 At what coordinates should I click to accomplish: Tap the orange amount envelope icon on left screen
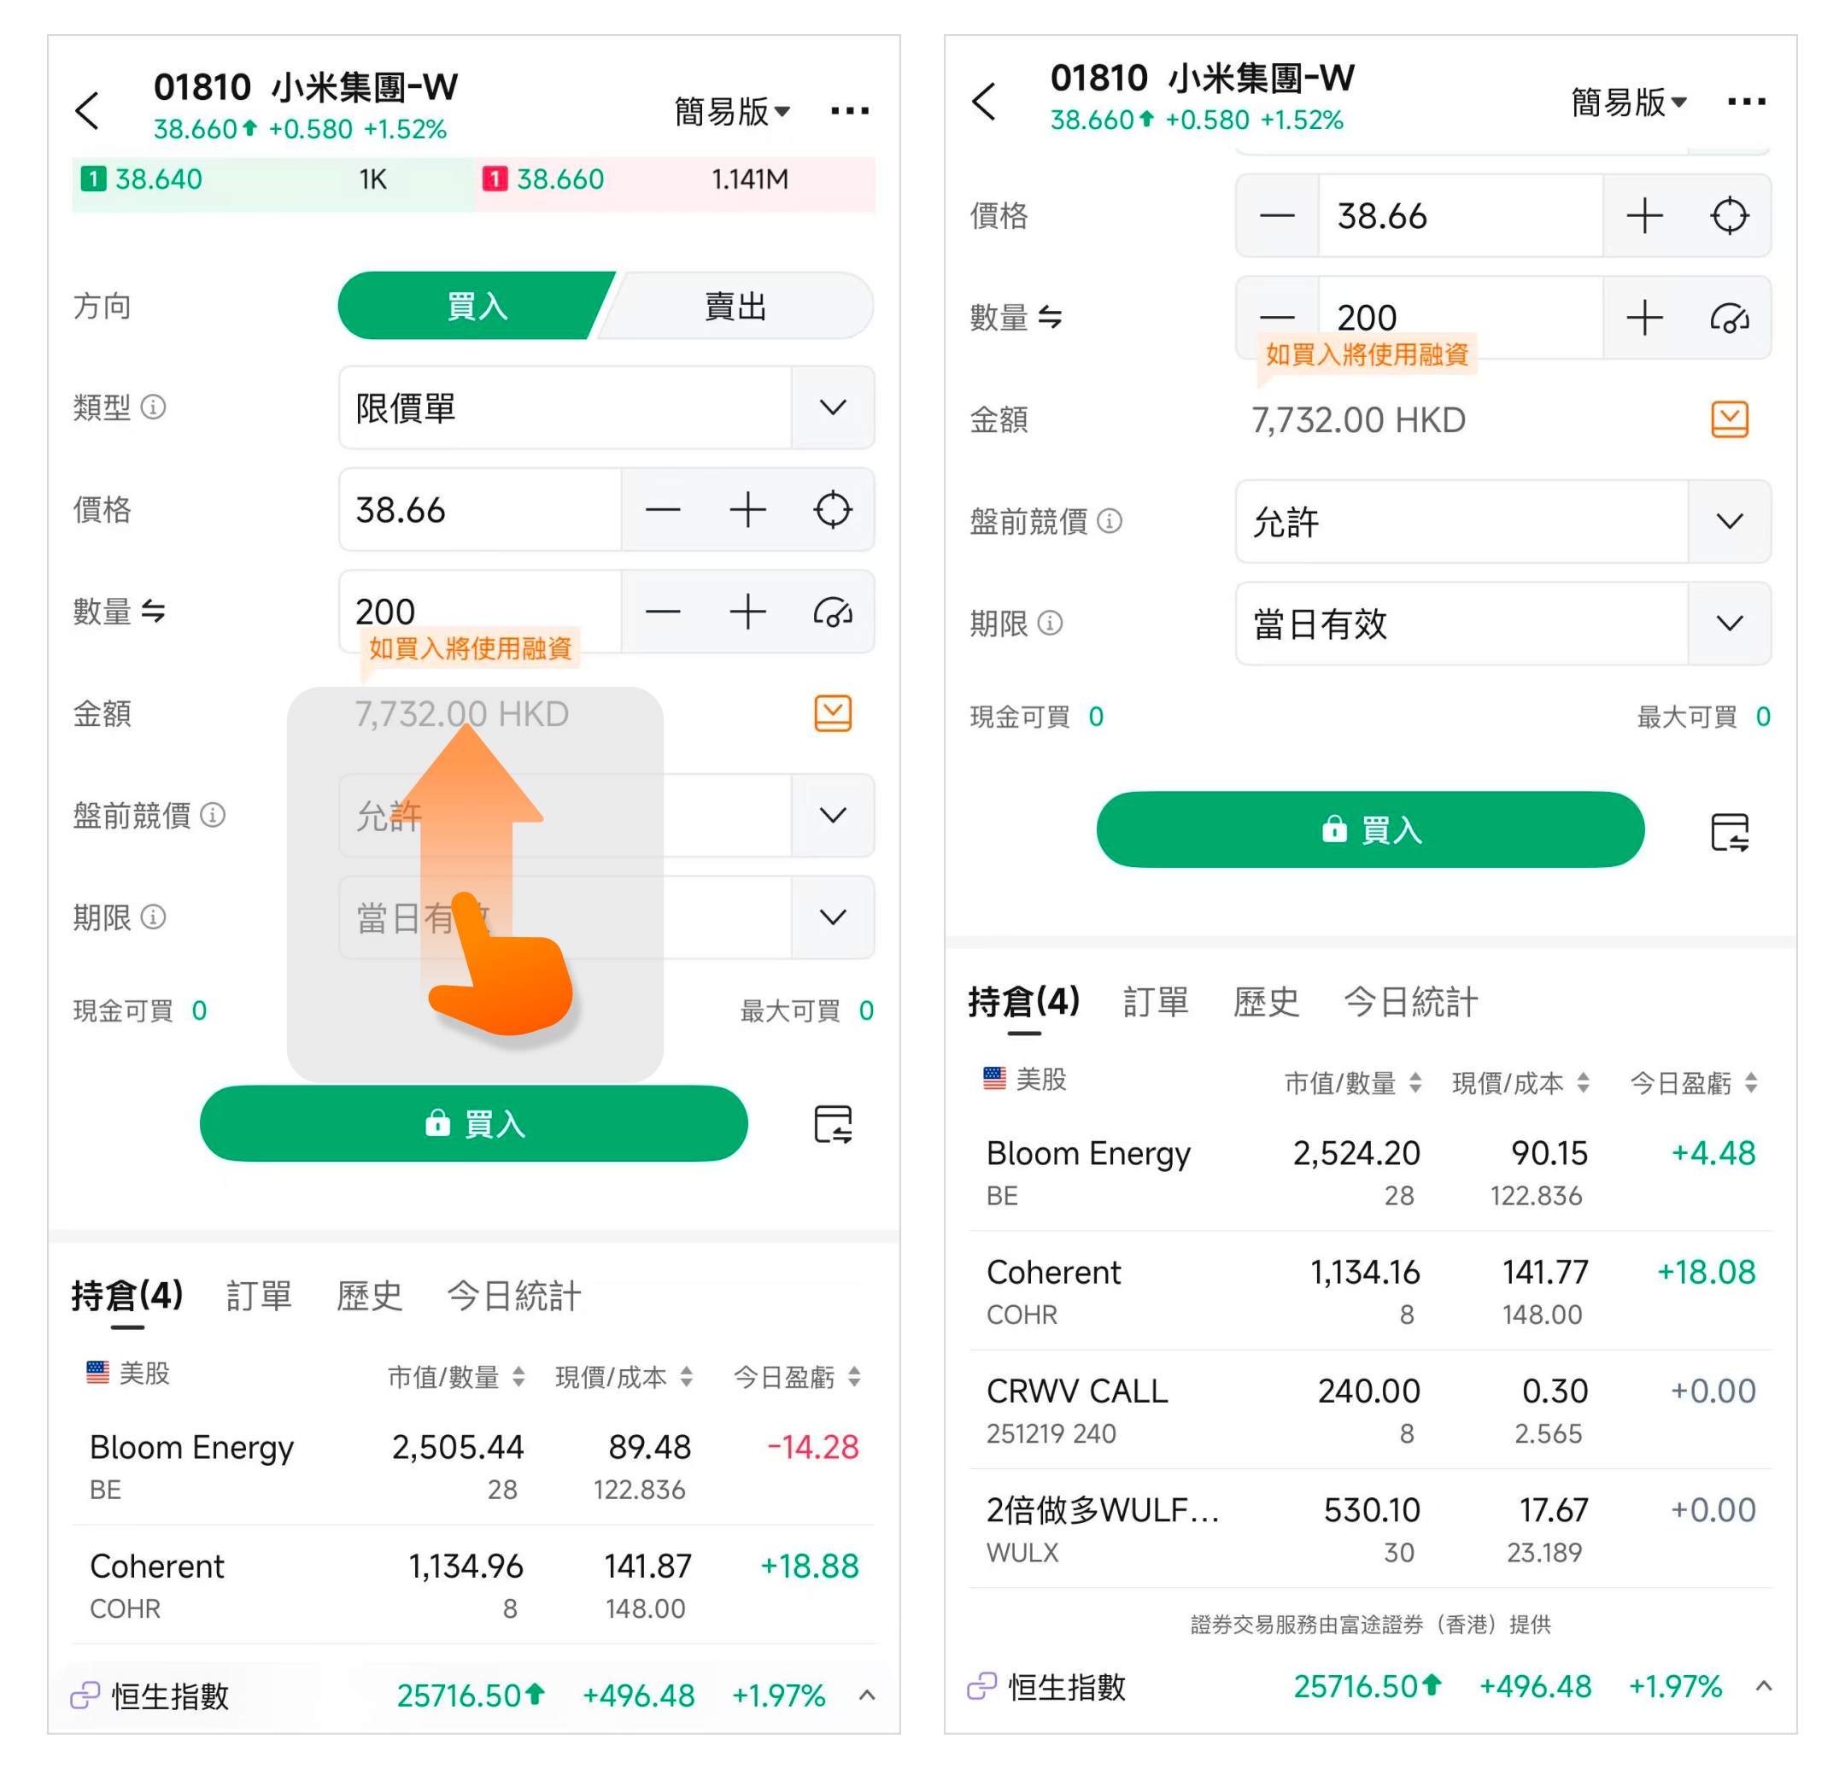(832, 712)
